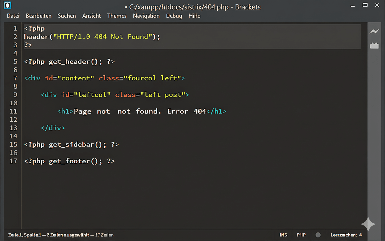Image resolution: width=385 pixels, height=241 pixels.
Task: Open the Datei menu
Action: pyautogui.click(x=13, y=16)
